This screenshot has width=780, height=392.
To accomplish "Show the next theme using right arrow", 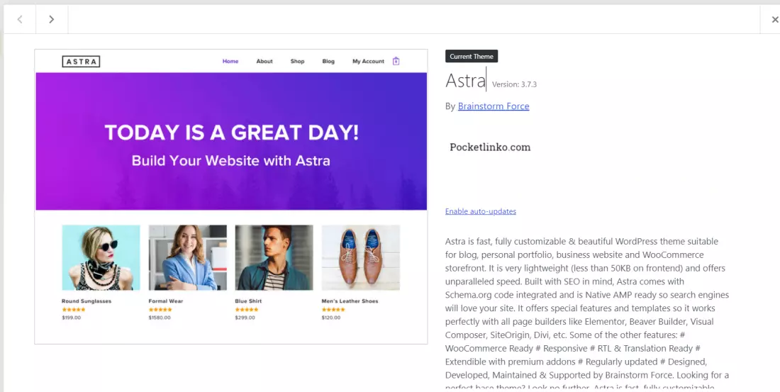I will [51, 20].
